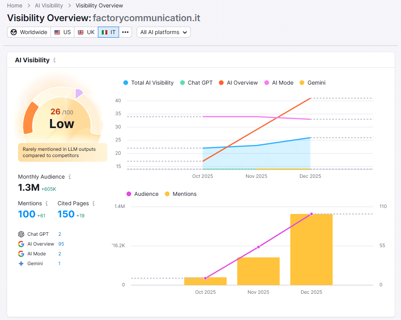Click the Gemini legend color dot
This screenshot has width=401, height=320.
click(302, 83)
